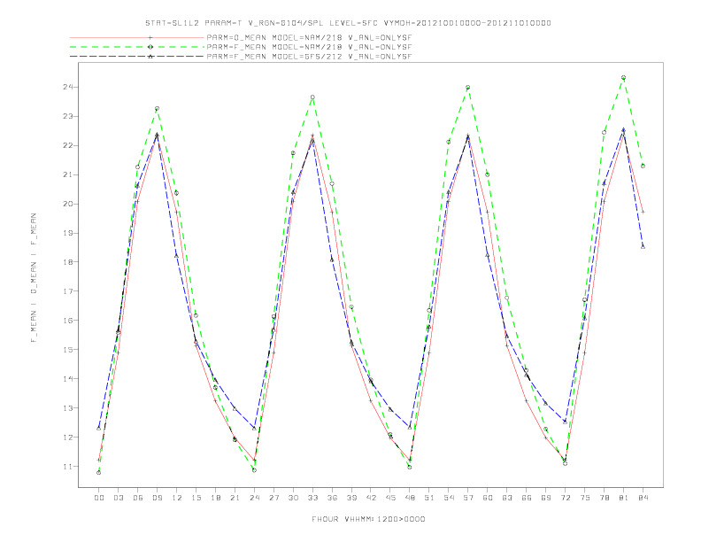Click y-axis tick label 20
The image size is (701, 542).
pos(68,204)
